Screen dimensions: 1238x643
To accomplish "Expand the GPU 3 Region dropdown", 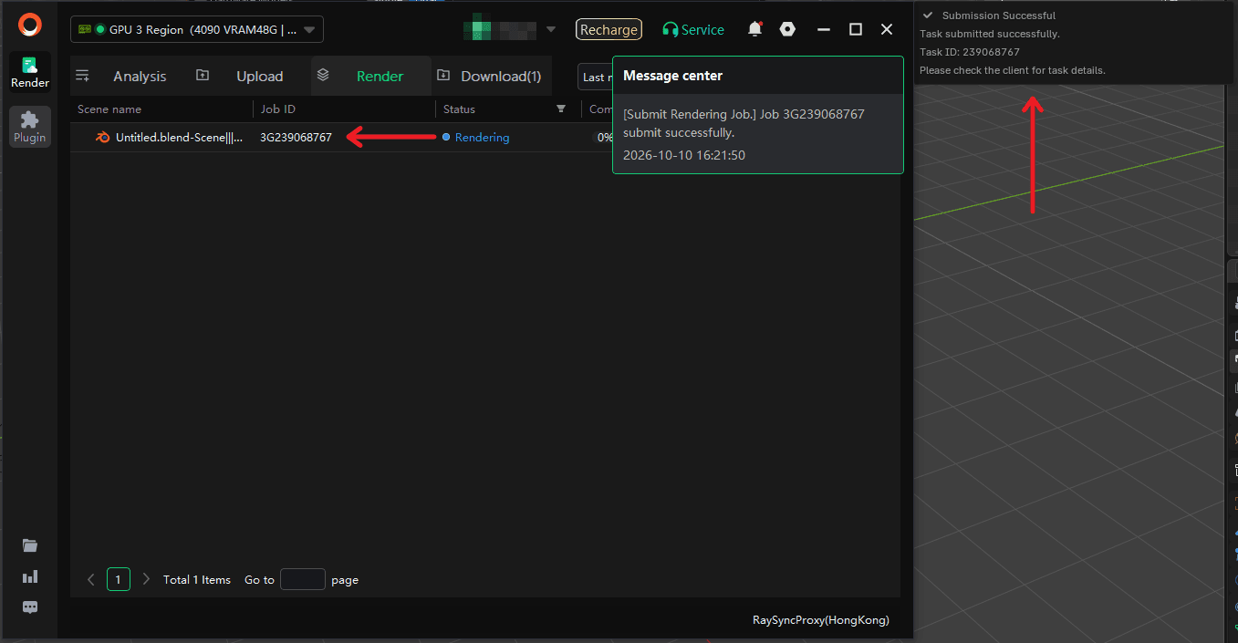I will point(197,29).
